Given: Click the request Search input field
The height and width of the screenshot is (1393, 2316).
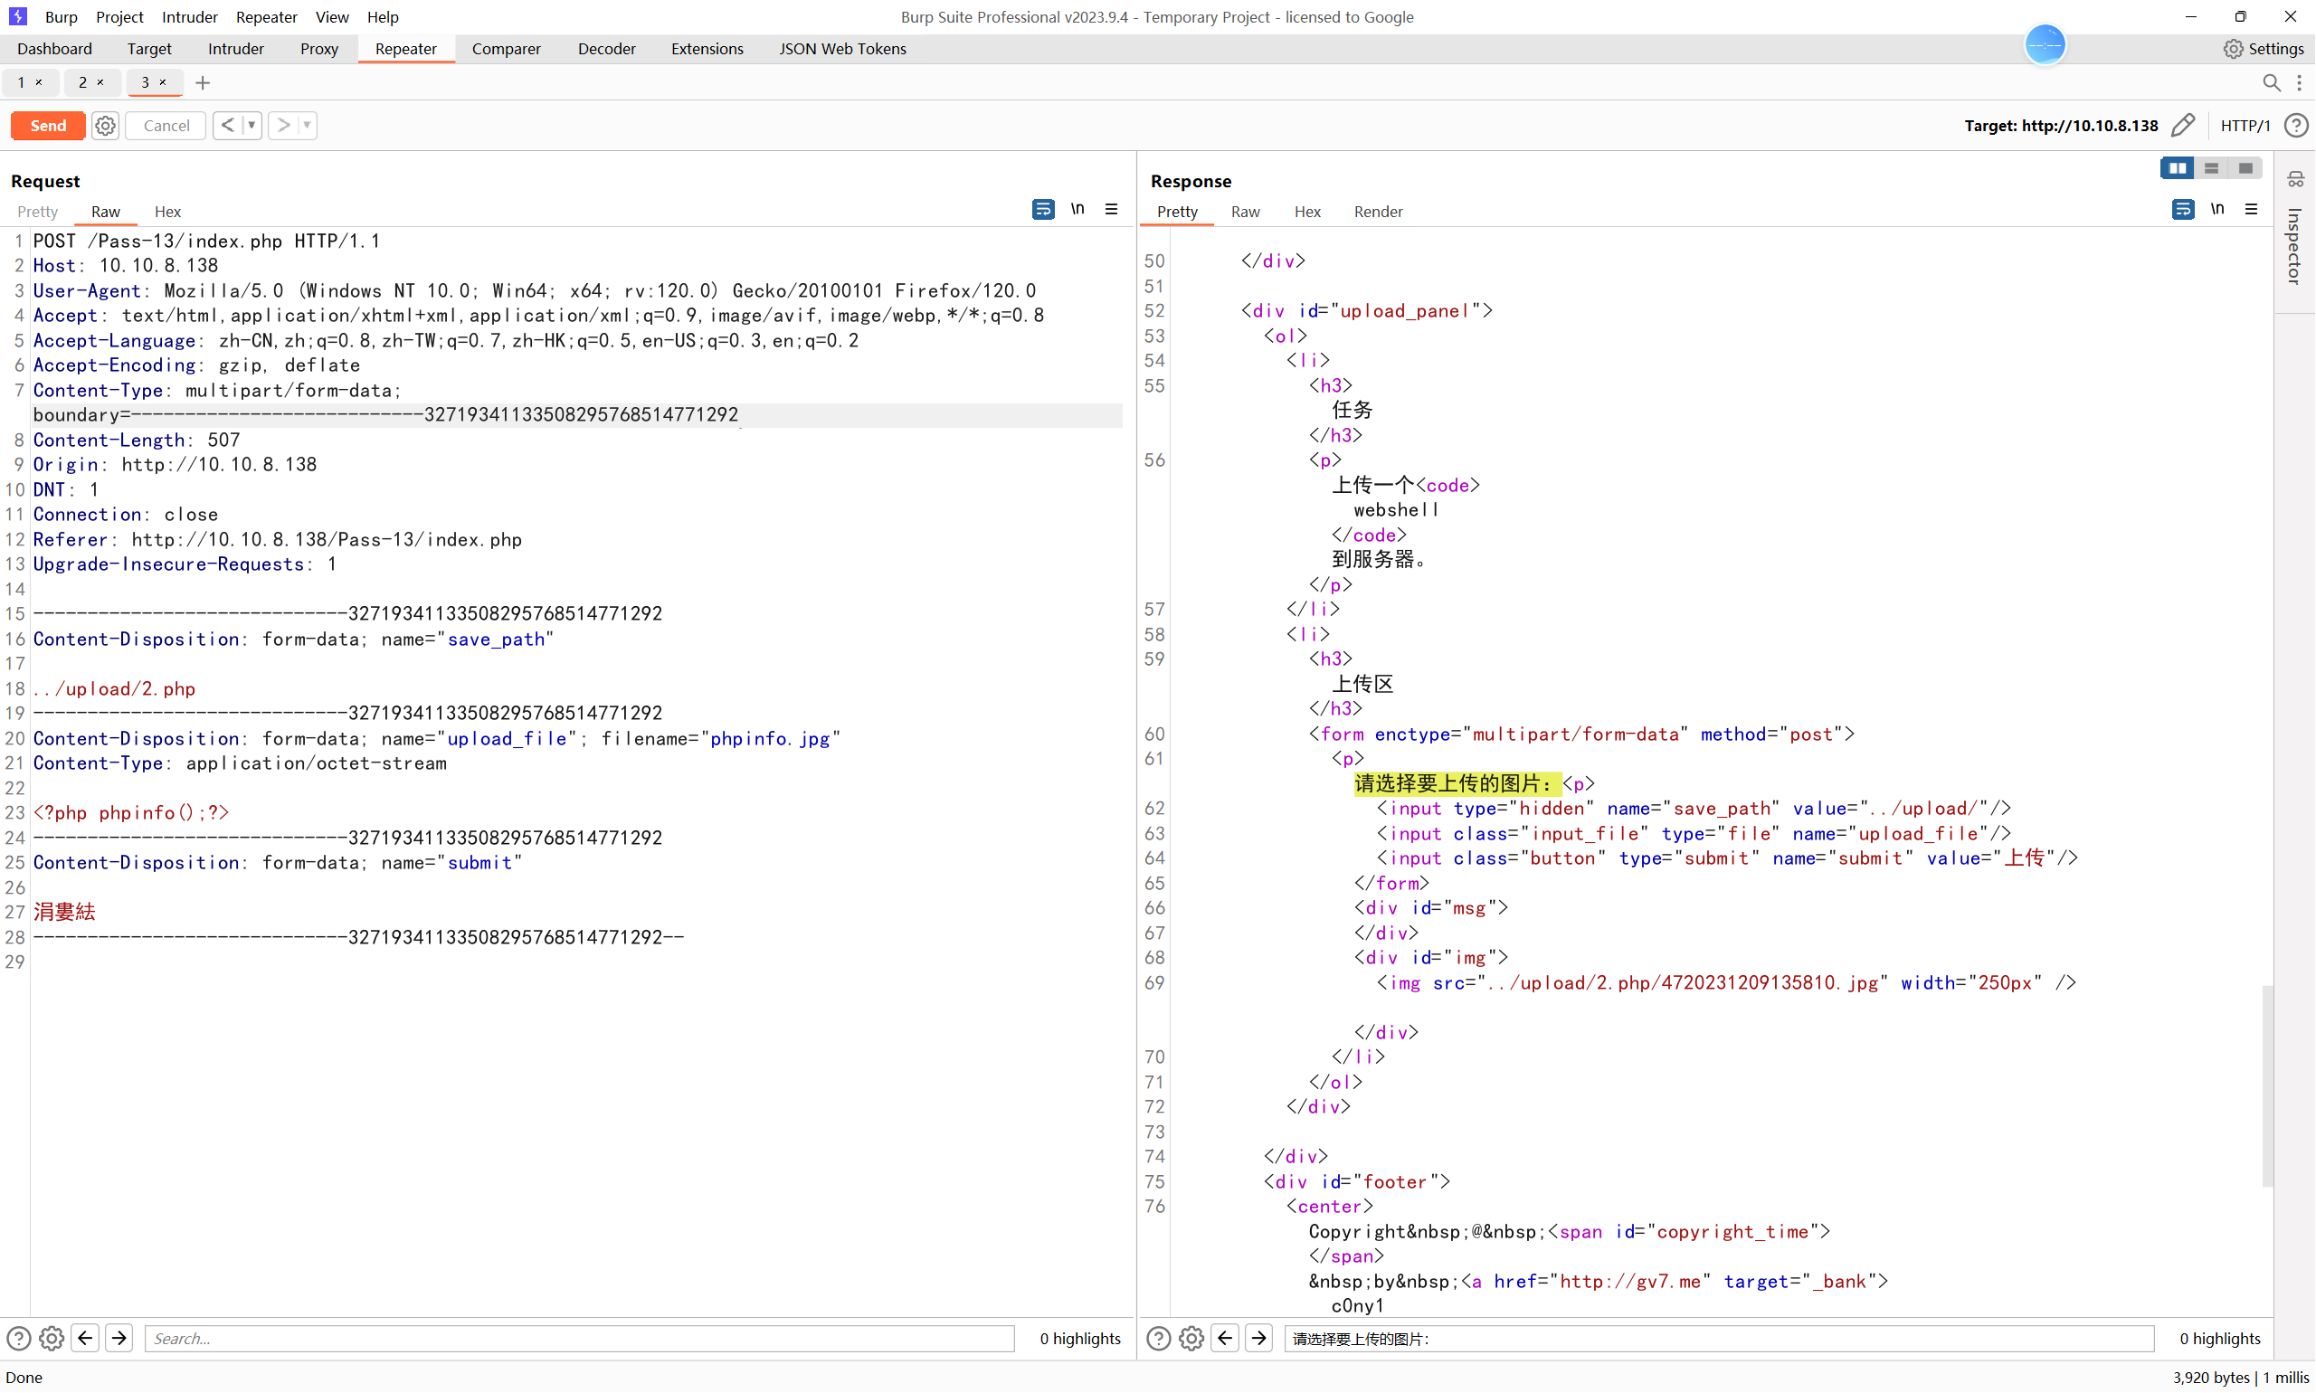Looking at the screenshot, I should coord(579,1339).
